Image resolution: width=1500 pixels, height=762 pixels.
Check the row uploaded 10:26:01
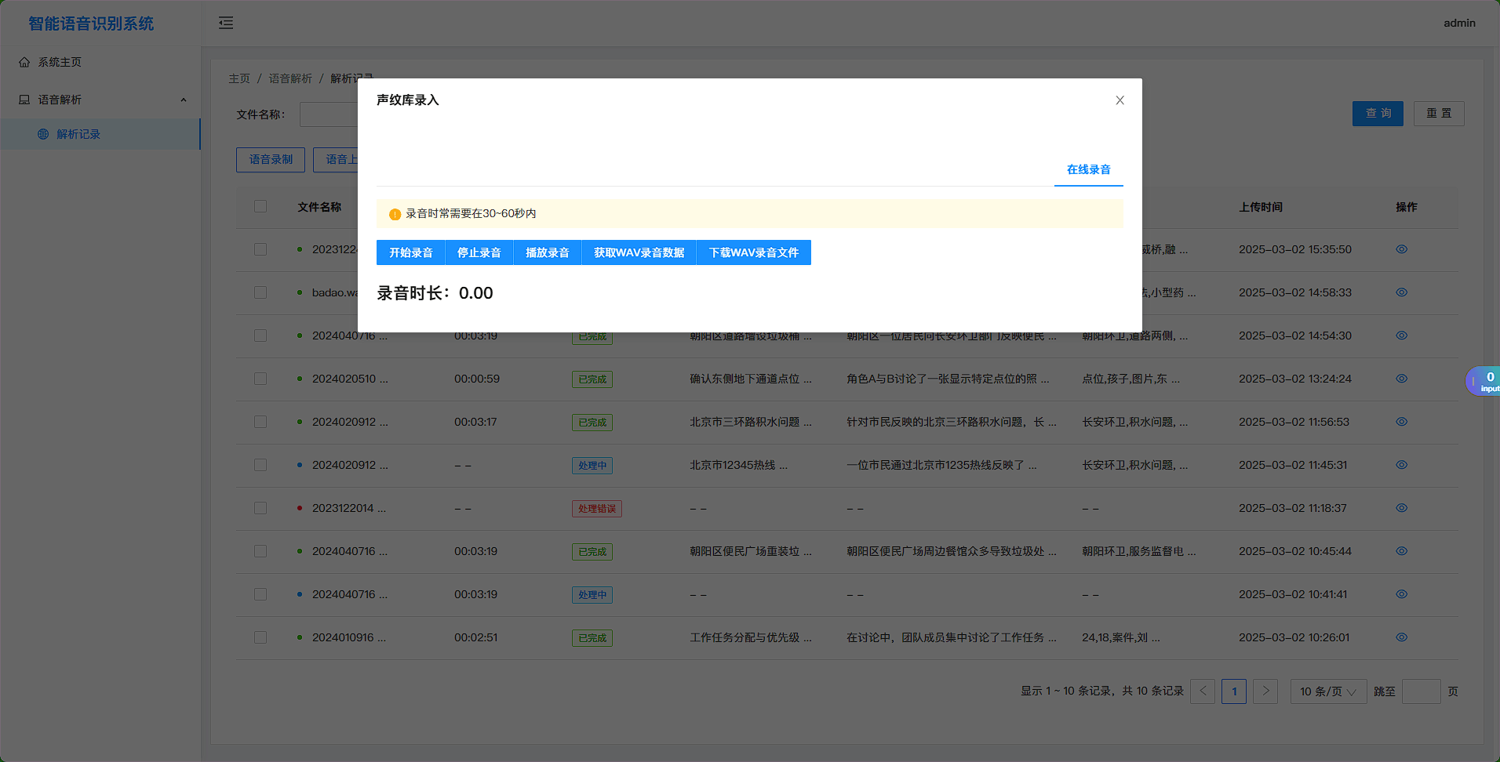(260, 637)
